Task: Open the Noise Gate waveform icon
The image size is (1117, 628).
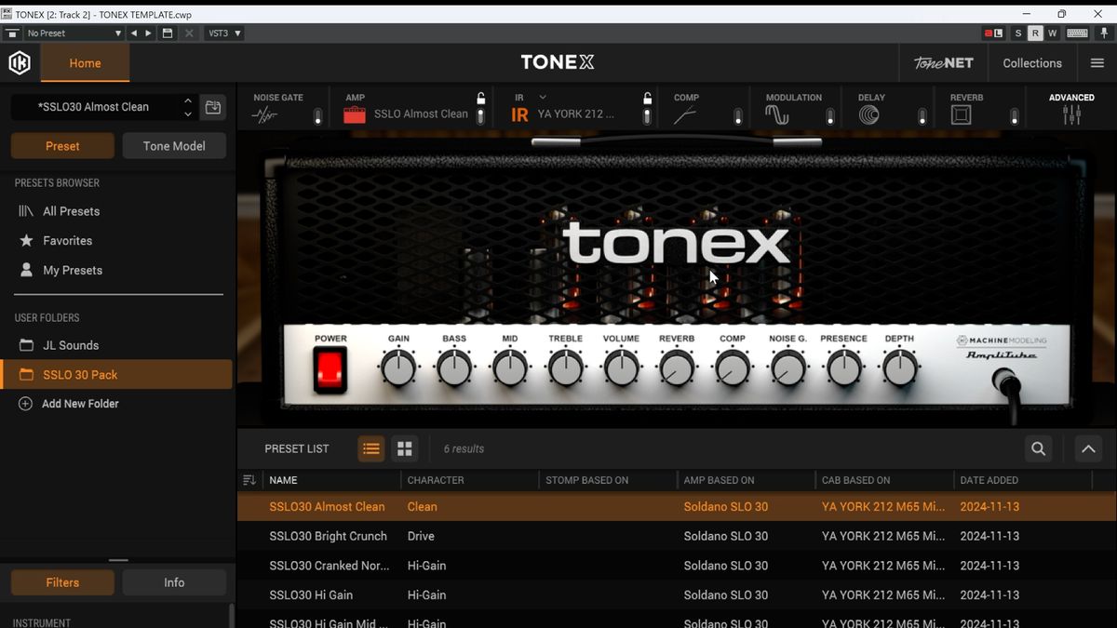Action: coord(265,115)
